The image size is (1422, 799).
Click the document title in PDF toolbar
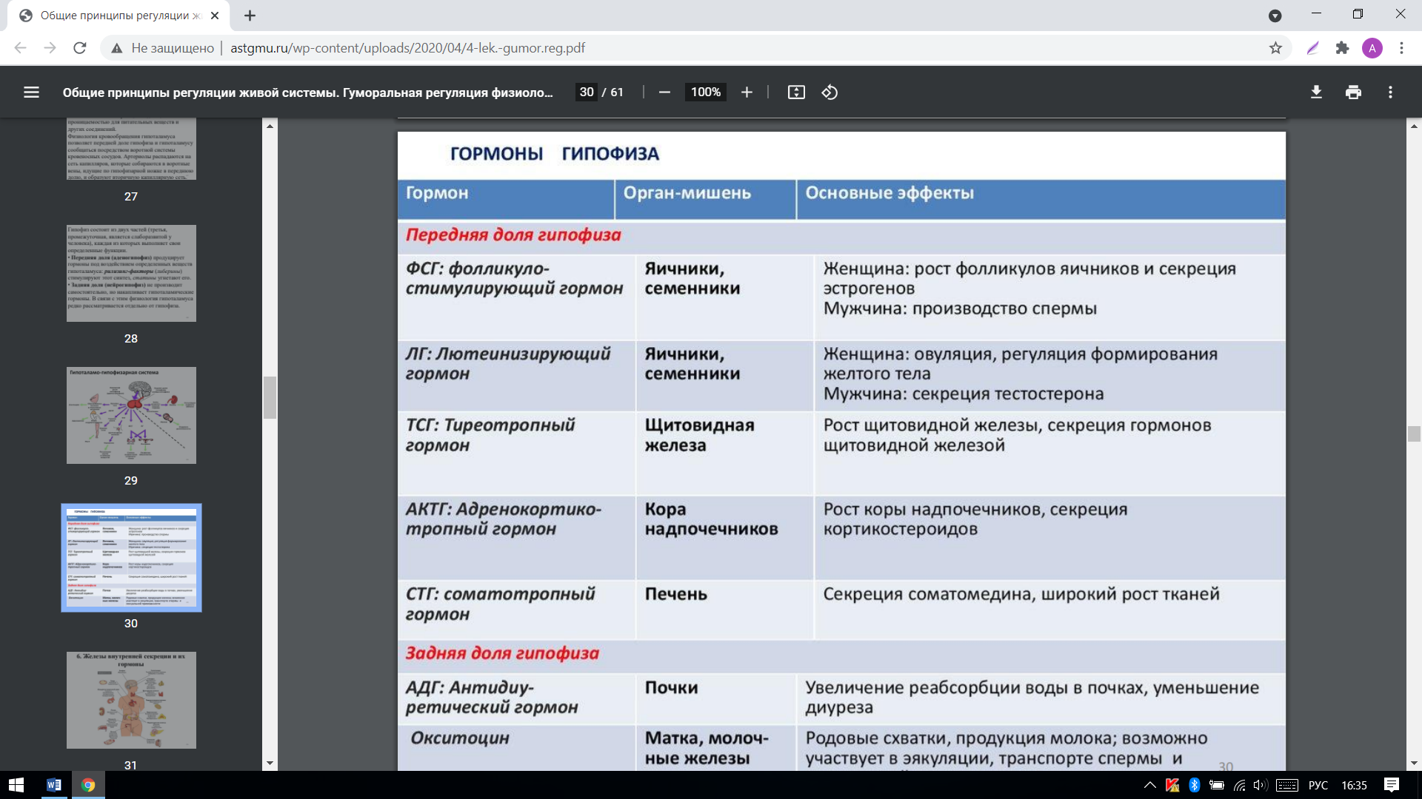coord(307,92)
